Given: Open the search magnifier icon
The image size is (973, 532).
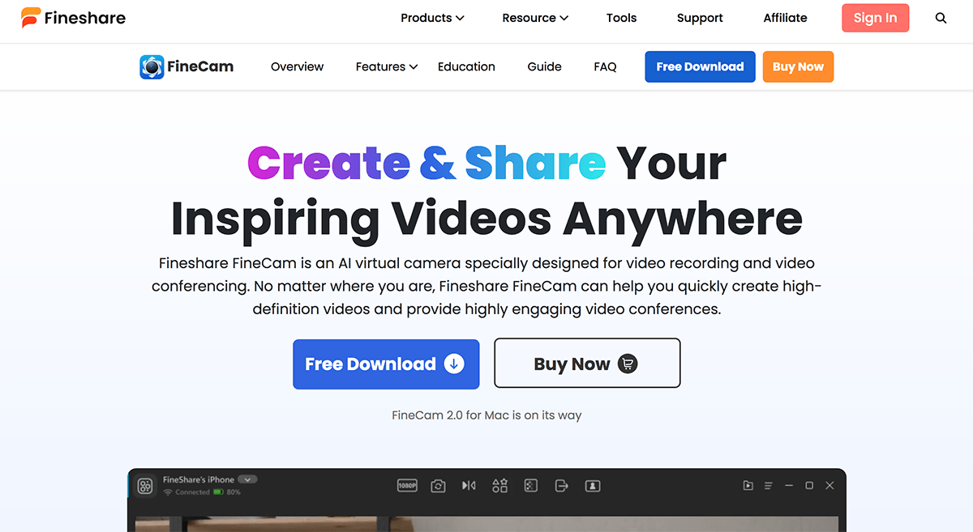Looking at the screenshot, I should tap(941, 18).
